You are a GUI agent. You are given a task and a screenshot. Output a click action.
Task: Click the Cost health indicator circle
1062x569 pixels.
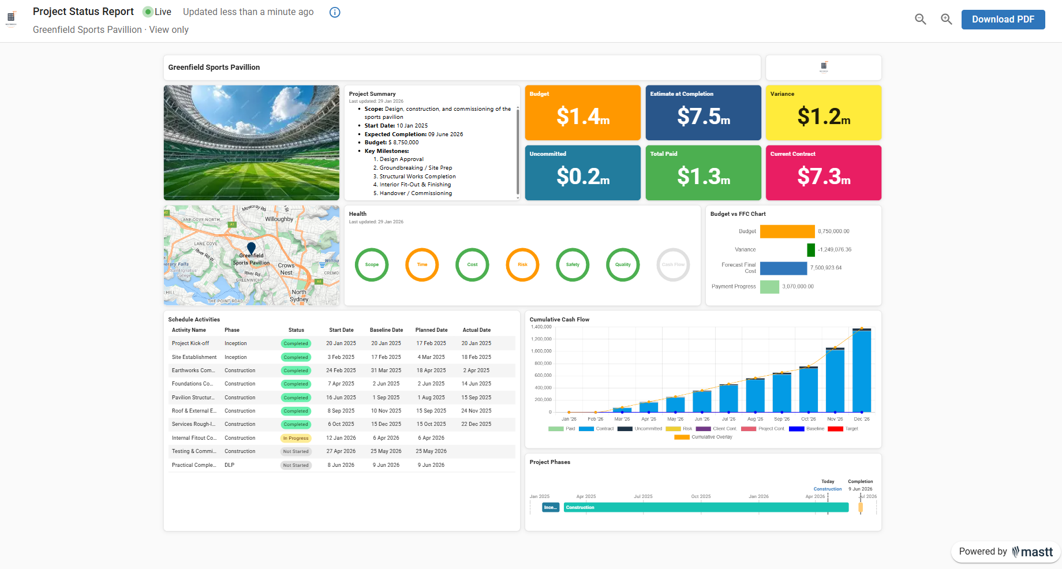point(472,265)
